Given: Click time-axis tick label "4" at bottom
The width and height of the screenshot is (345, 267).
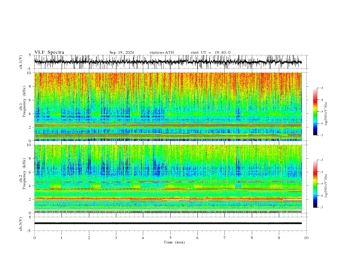Looking at the screenshot, I should [143, 238].
